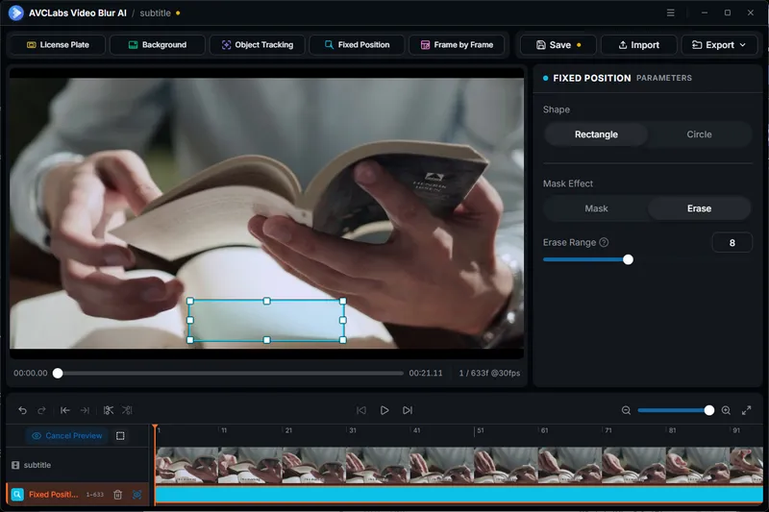Switch mask effect to Erase

click(x=699, y=208)
